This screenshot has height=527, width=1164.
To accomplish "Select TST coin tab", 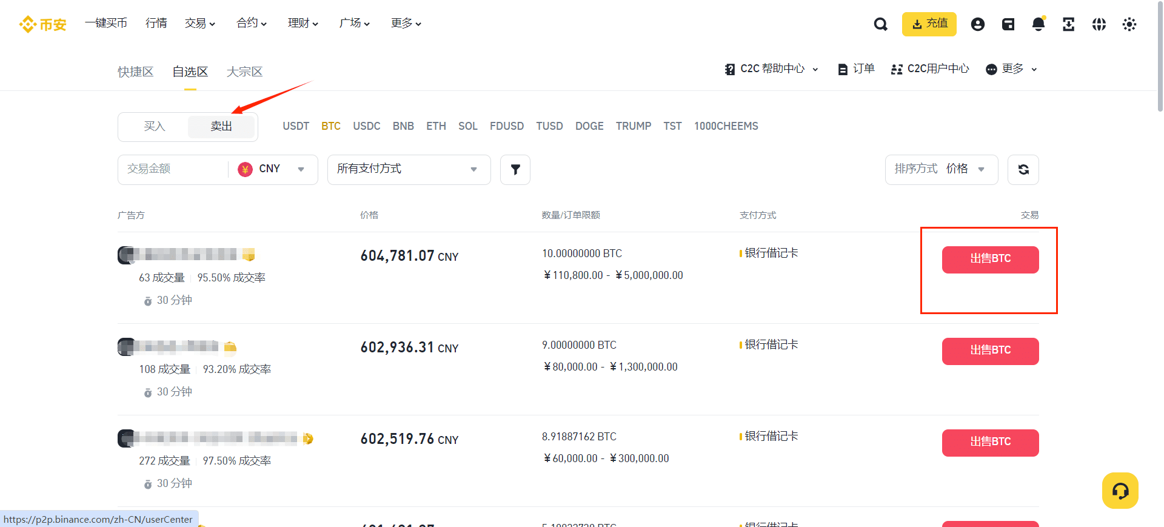I will (672, 126).
